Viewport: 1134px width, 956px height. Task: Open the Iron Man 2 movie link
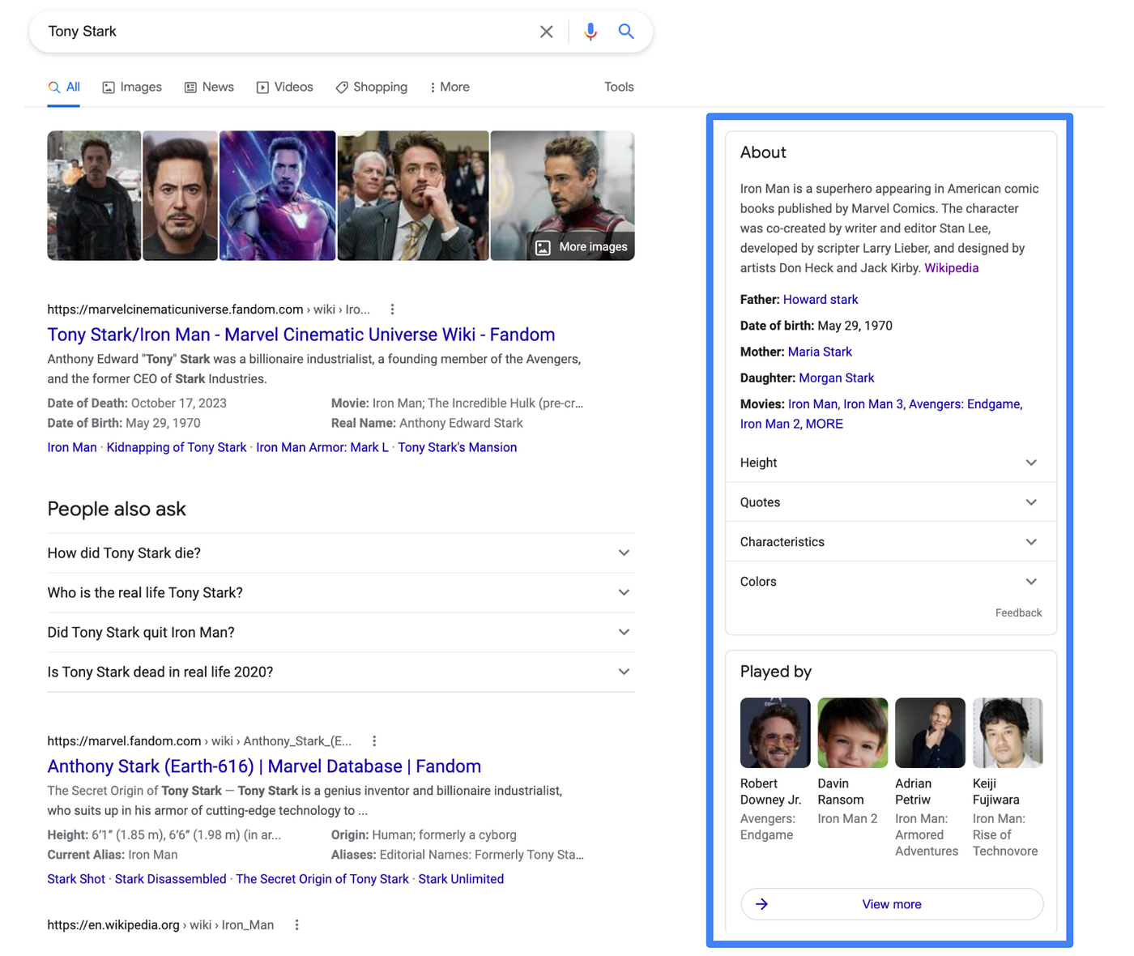[x=769, y=425]
